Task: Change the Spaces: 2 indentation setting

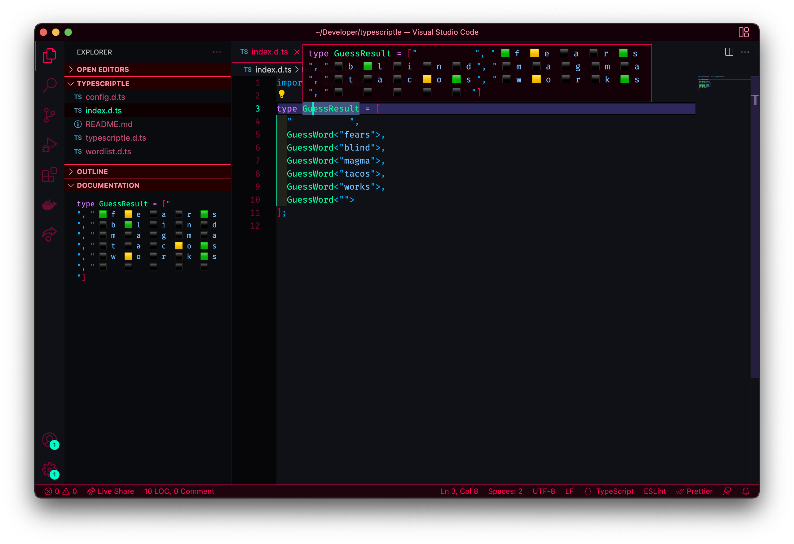Action: coord(505,491)
